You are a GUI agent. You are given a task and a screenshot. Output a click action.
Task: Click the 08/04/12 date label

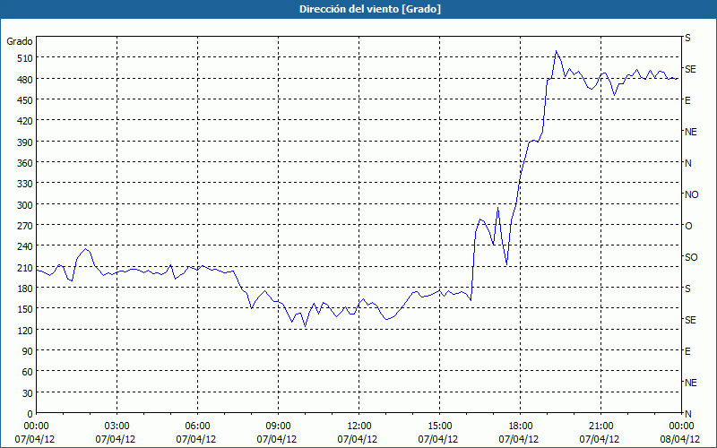tap(680, 439)
